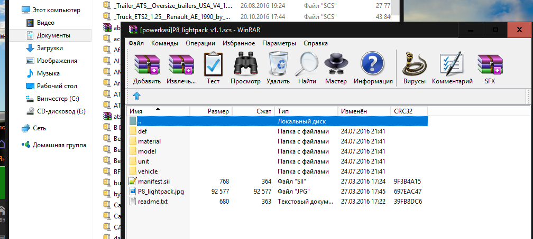533x239 pixels.
Task: Click the Сеть network icon
Action: (x=26, y=128)
